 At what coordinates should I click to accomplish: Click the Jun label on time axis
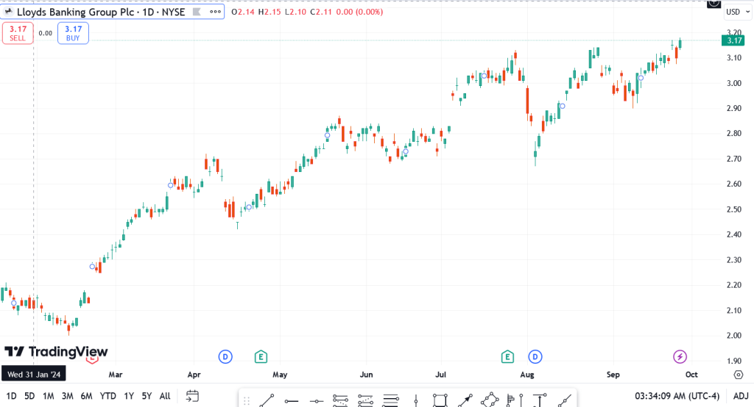(x=367, y=375)
